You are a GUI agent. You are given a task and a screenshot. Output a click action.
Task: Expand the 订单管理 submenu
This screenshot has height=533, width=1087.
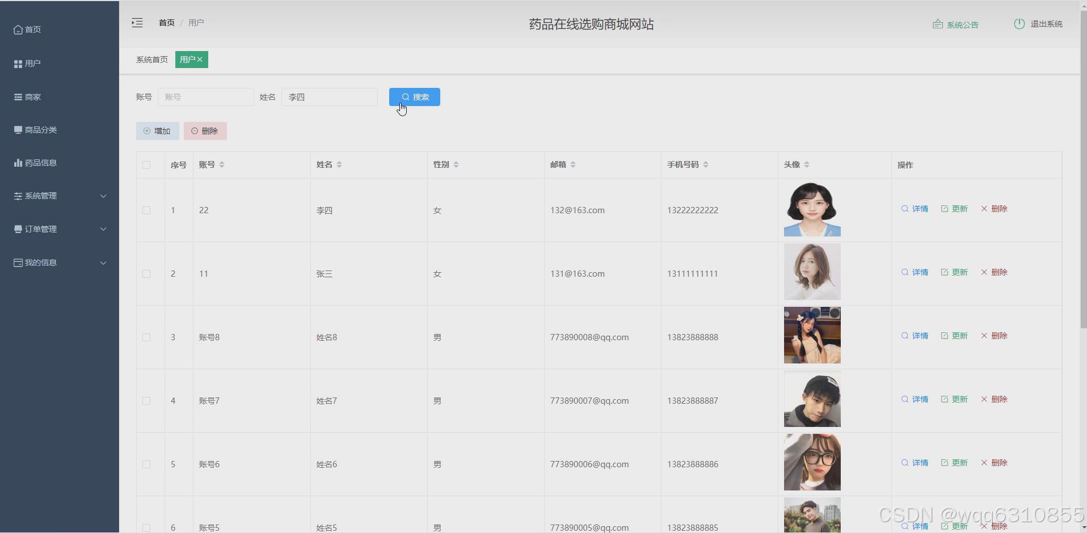[x=60, y=229]
